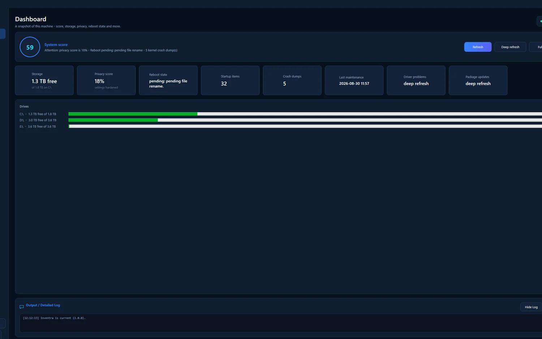The image size is (542, 339).
Task: Click the E:\ drive usage bar
Action: click(305, 126)
